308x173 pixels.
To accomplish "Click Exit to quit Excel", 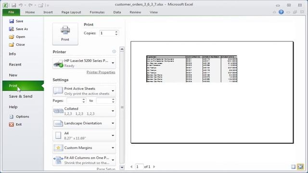I will pos(15,124).
